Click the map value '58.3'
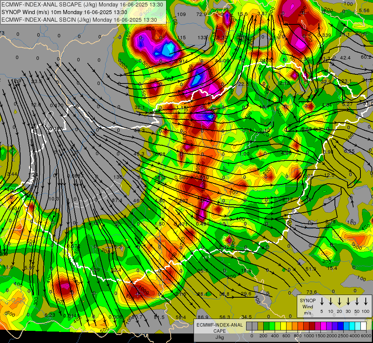373x343 pixels. [x=160, y=178]
